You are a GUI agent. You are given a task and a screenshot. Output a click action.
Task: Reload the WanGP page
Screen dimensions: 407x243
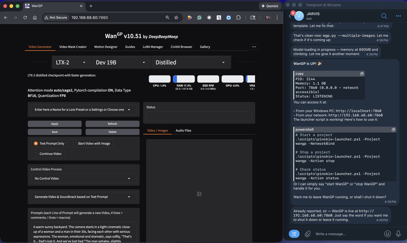(x=25, y=17)
